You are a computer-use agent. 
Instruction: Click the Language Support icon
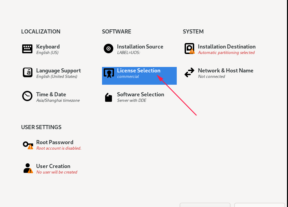coord(27,72)
